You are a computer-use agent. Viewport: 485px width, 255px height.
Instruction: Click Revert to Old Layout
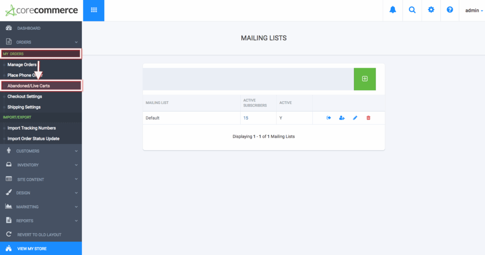point(39,235)
